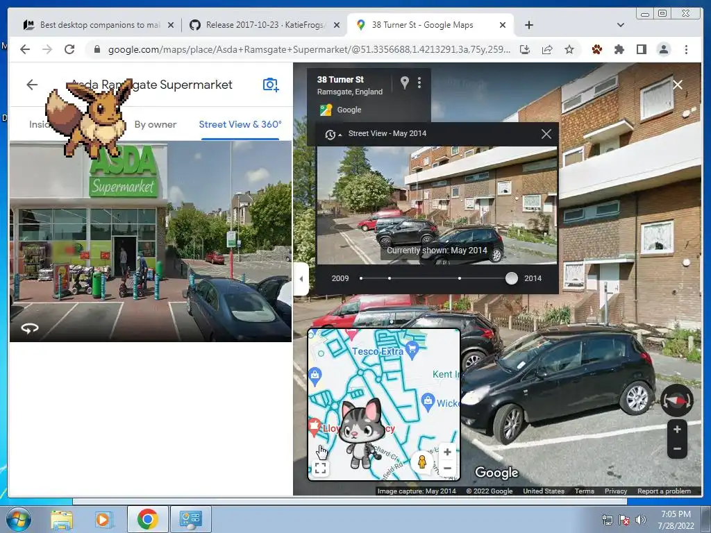Open the Asda Supermarket street view thumbnail

[151, 241]
